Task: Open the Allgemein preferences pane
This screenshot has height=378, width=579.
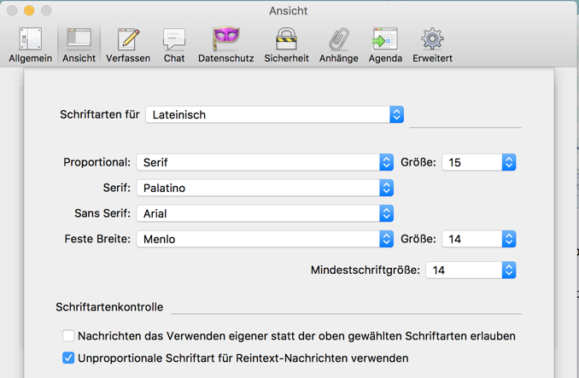Action: [30, 44]
